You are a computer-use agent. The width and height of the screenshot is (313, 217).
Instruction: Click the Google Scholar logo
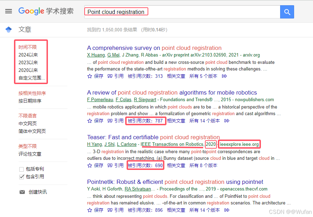click(46, 11)
